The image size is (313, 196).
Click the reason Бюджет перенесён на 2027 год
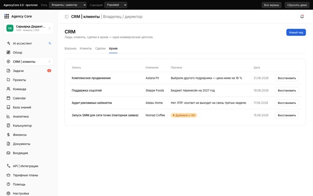pos(193,90)
